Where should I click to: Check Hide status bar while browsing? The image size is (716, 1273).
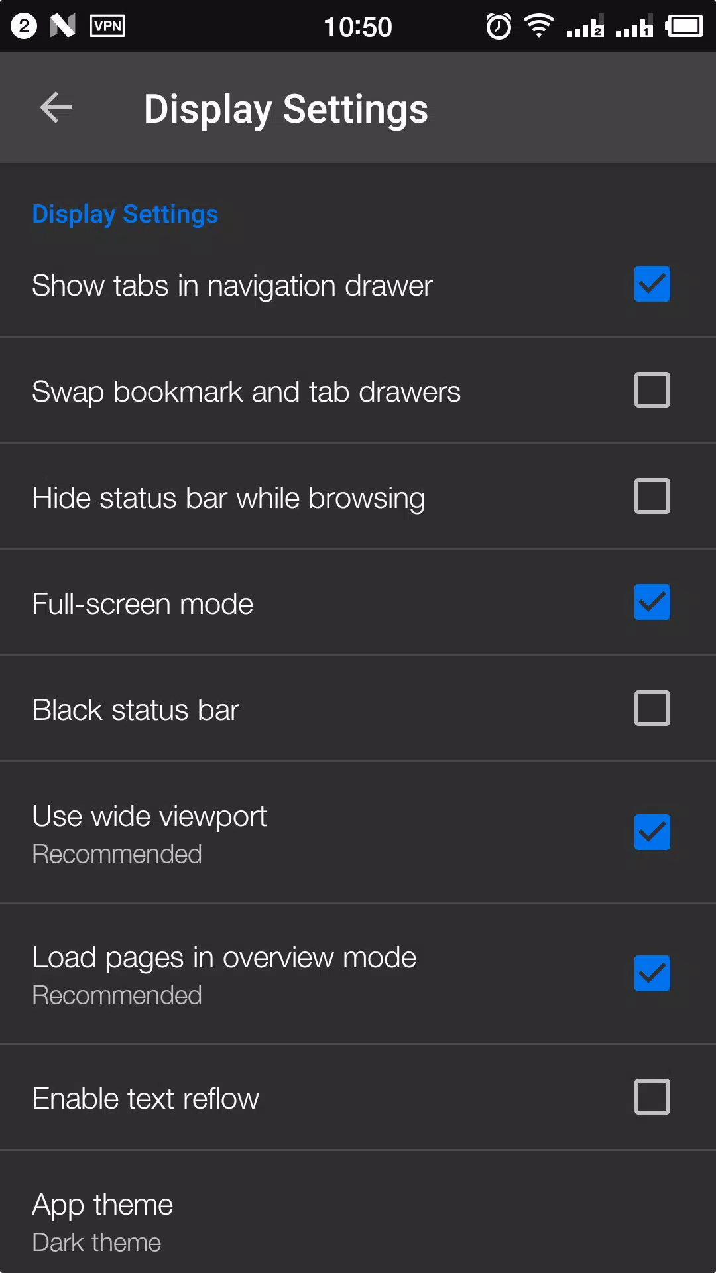point(652,496)
